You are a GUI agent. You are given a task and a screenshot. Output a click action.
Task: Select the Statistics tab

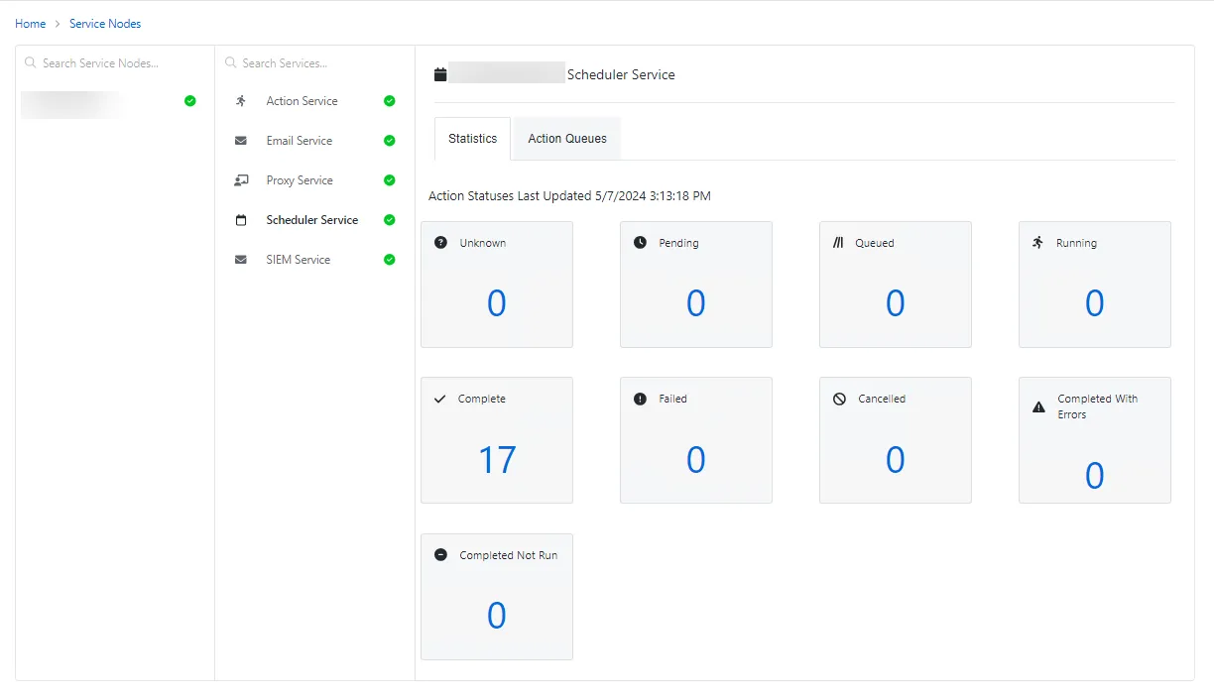[x=471, y=138]
